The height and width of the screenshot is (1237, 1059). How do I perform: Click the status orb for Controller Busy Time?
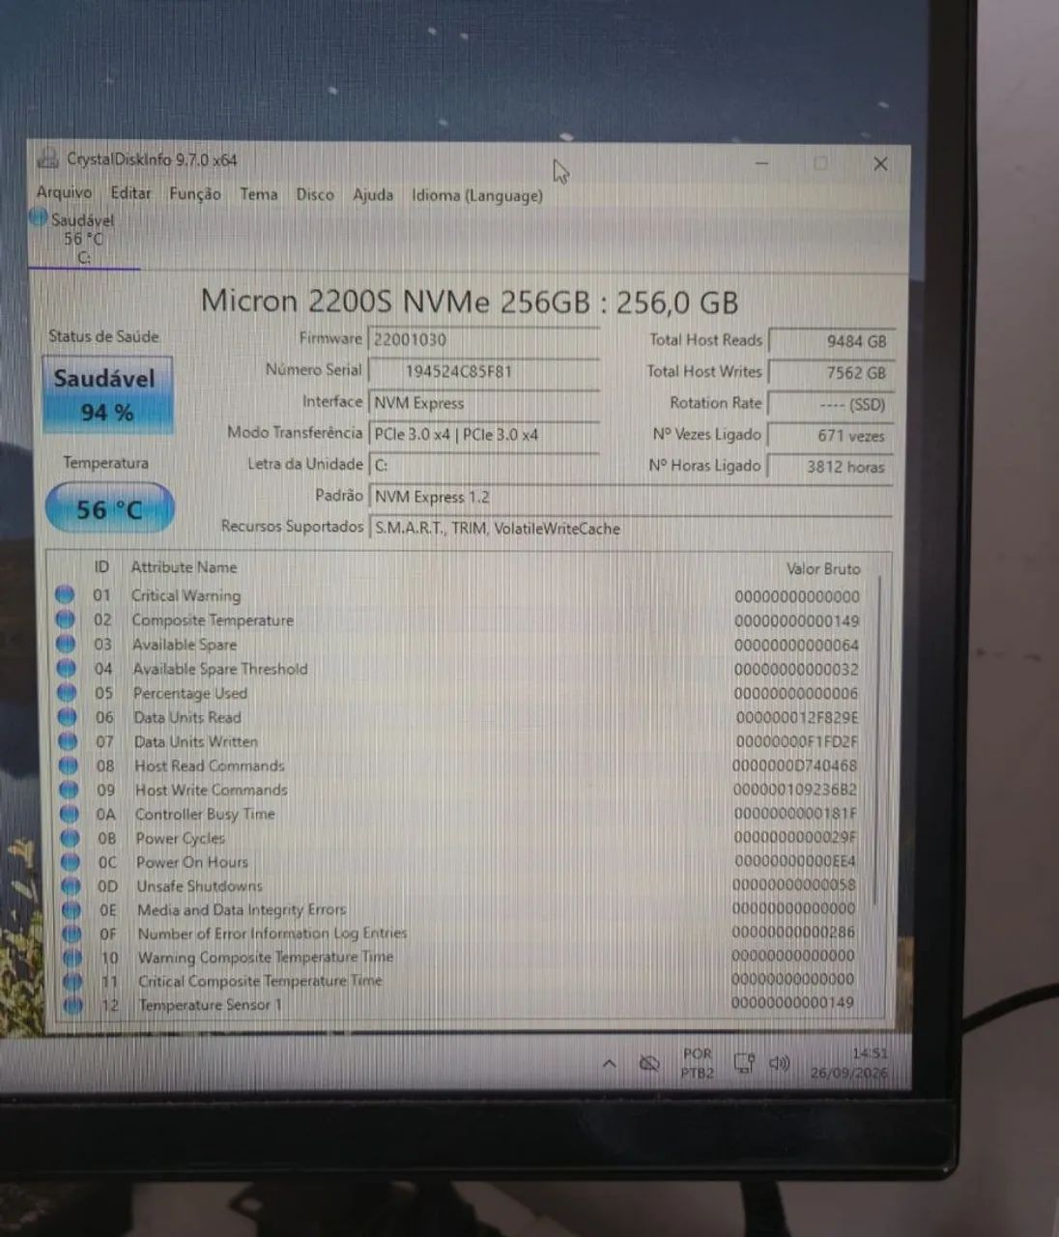[x=69, y=814]
